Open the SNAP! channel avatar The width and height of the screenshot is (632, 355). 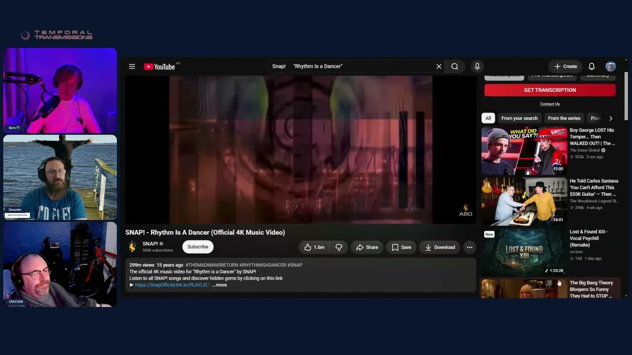coord(132,247)
